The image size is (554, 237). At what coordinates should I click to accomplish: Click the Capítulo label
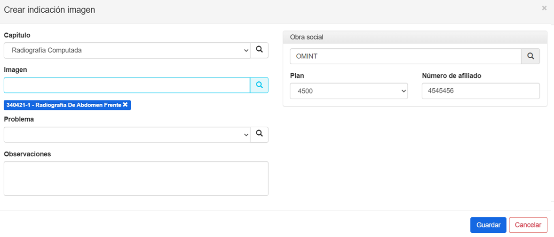(17, 35)
